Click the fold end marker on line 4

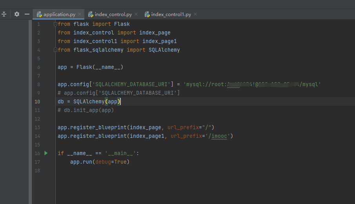55,50
